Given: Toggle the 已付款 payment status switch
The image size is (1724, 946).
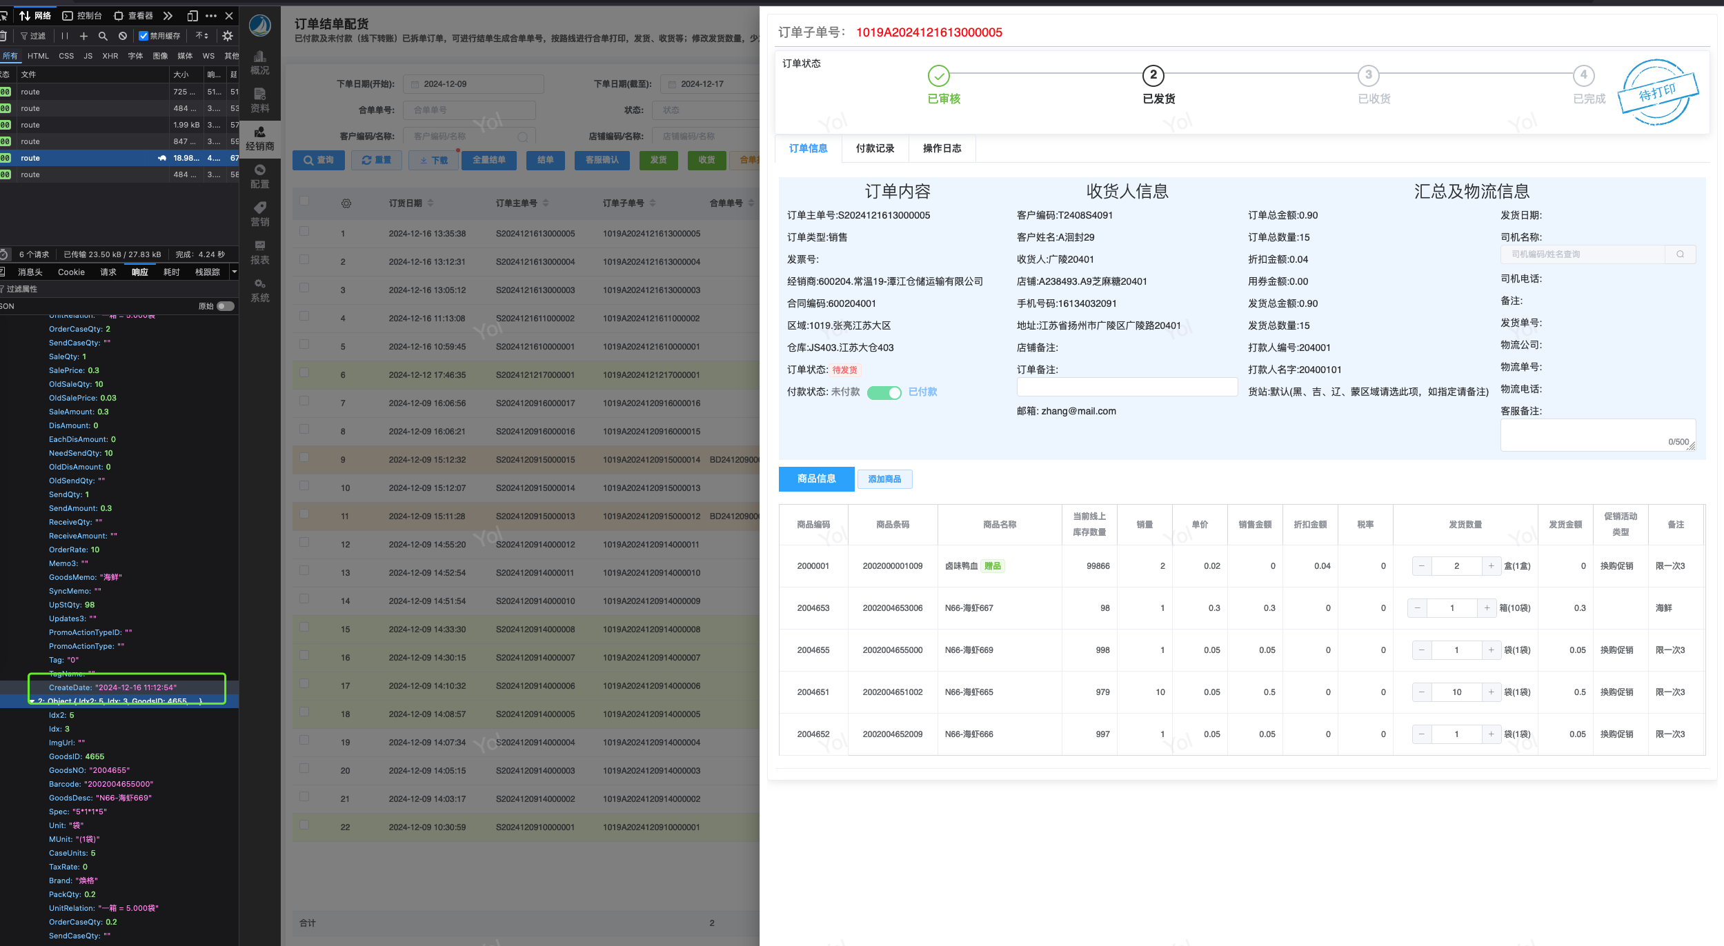Looking at the screenshot, I should [884, 392].
